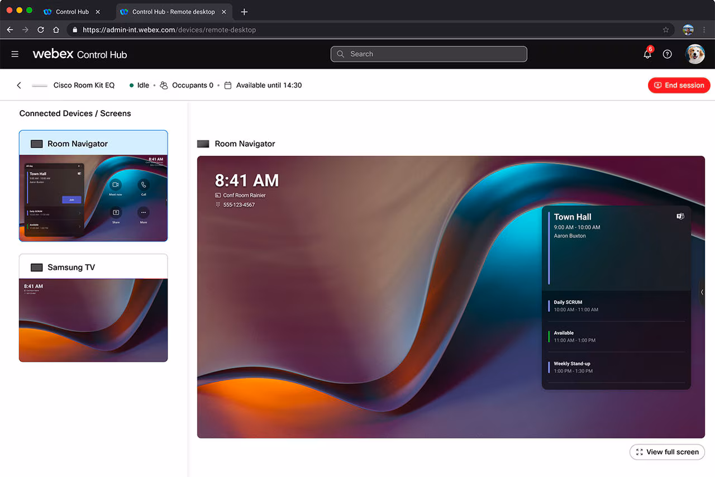The height and width of the screenshot is (477, 715).
Task: Select the Room Navigator device card header
Action: [x=93, y=144]
